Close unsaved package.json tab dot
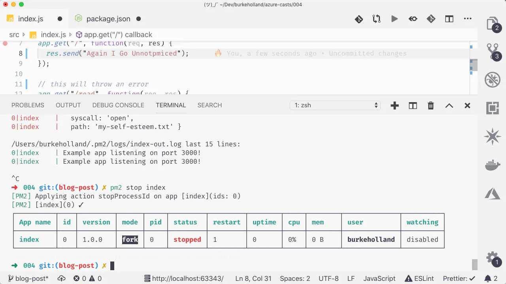Screen dimensions: 506x284 139,19
